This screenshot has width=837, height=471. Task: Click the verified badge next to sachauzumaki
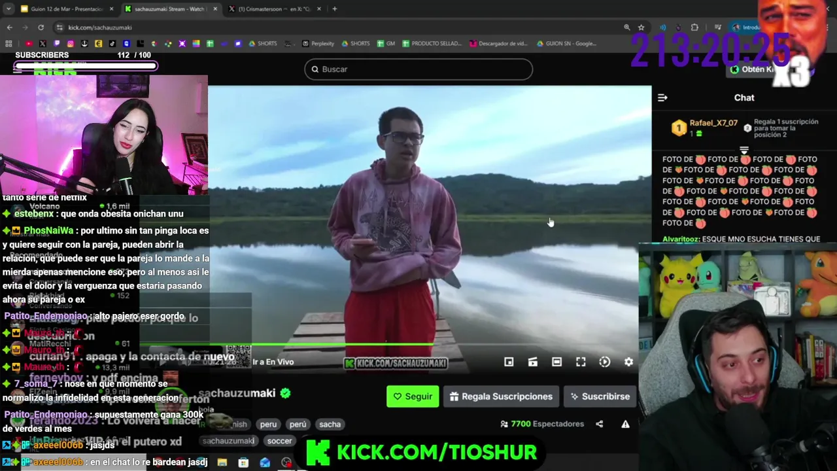click(285, 393)
